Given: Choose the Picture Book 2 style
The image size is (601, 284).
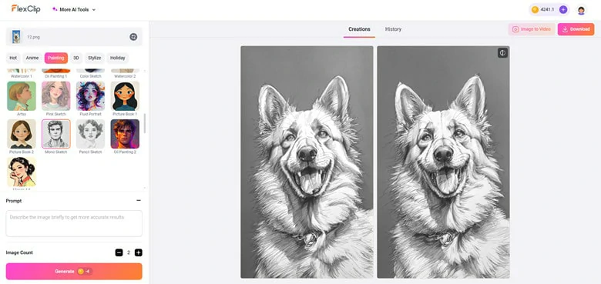Looking at the screenshot, I should [x=22, y=134].
